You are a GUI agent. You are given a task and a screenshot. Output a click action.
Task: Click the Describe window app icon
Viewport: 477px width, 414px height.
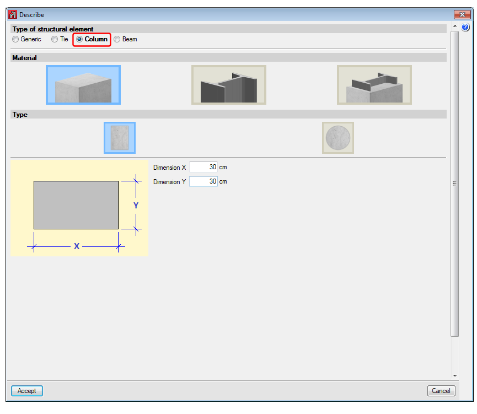click(x=13, y=14)
